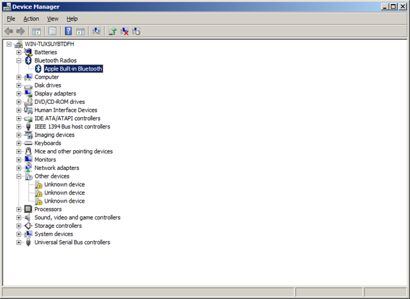Screen dimensions: 410x299
Task: Select the Monitors label
Action: pyautogui.click(x=45, y=160)
